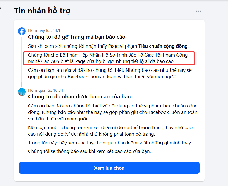
Task: Click the Tin nhắn hỗ trợ page title
Action: pyautogui.click(x=42, y=11)
